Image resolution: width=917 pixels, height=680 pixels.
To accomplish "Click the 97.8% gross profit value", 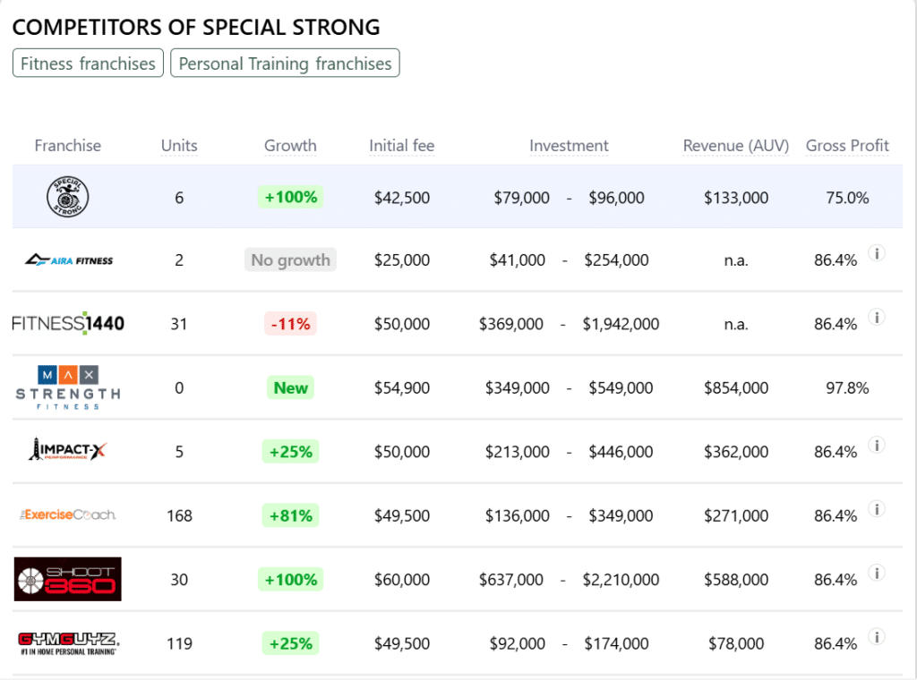I will pyautogui.click(x=847, y=388).
